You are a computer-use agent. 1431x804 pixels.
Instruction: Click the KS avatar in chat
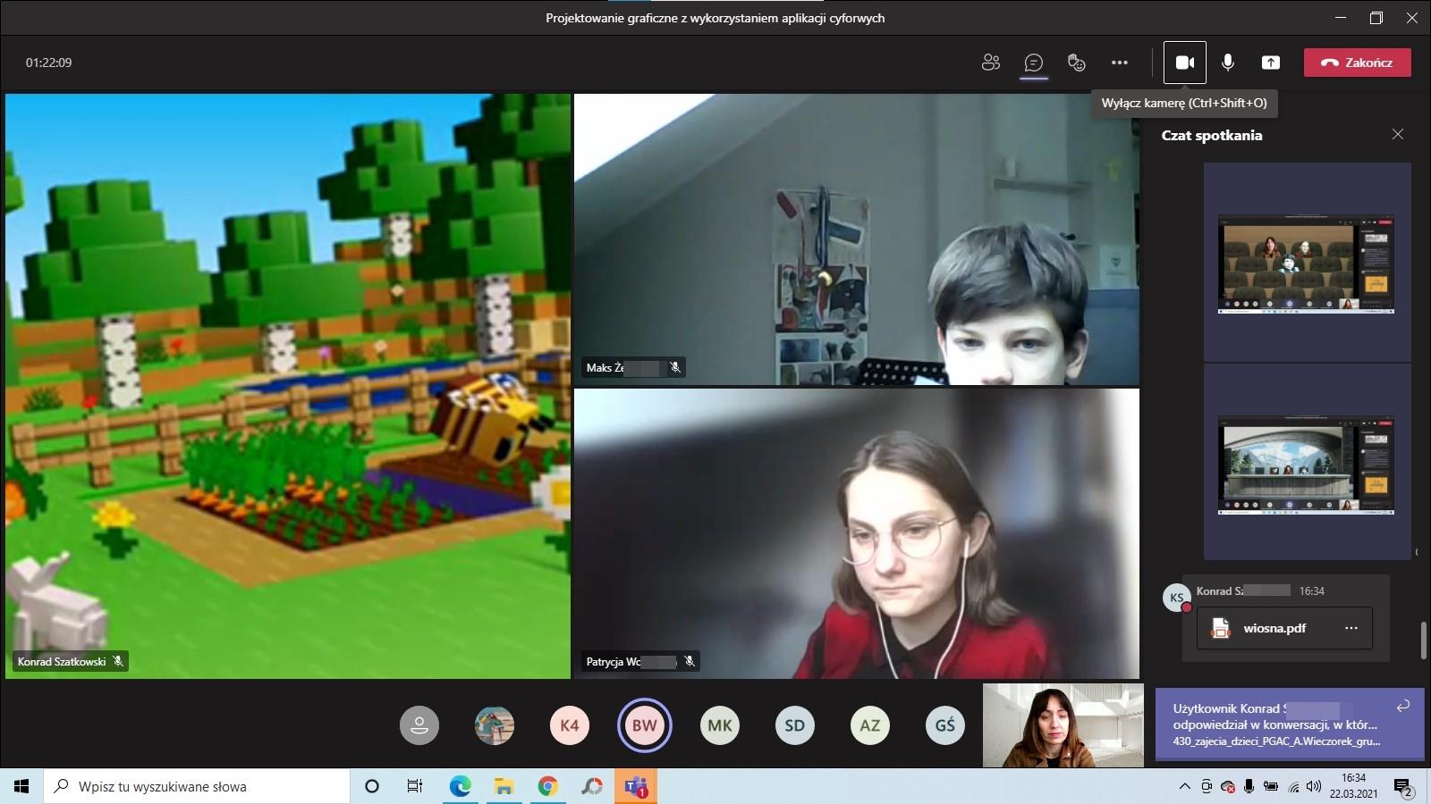1176,598
